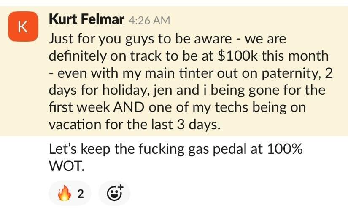This screenshot has width=348, height=213.
Task: Open Kurt Felmar's orange K avatar
Action: pyautogui.click(x=23, y=27)
